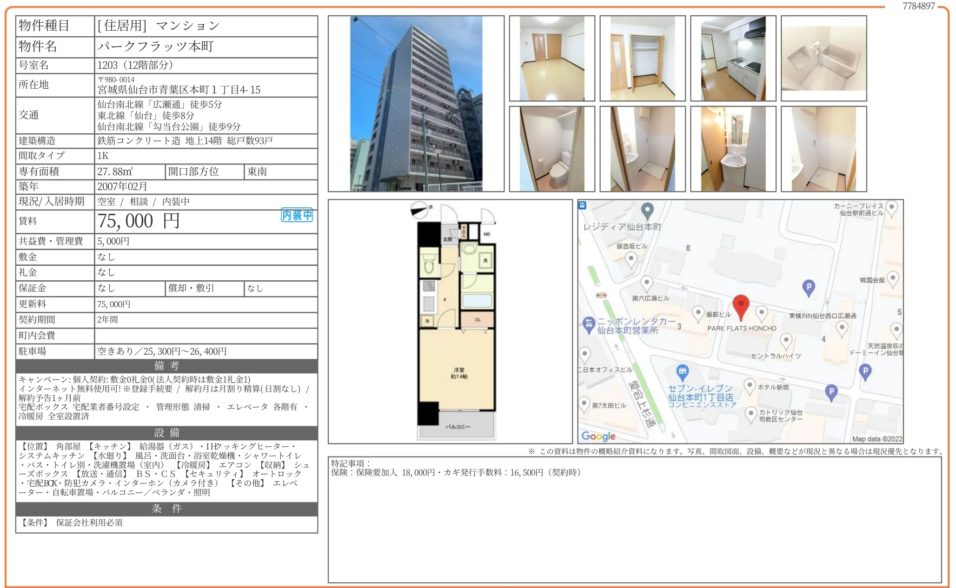The image size is (956, 588).
Task: Click the レジディア仙台本町 map marker
Action: point(647,211)
